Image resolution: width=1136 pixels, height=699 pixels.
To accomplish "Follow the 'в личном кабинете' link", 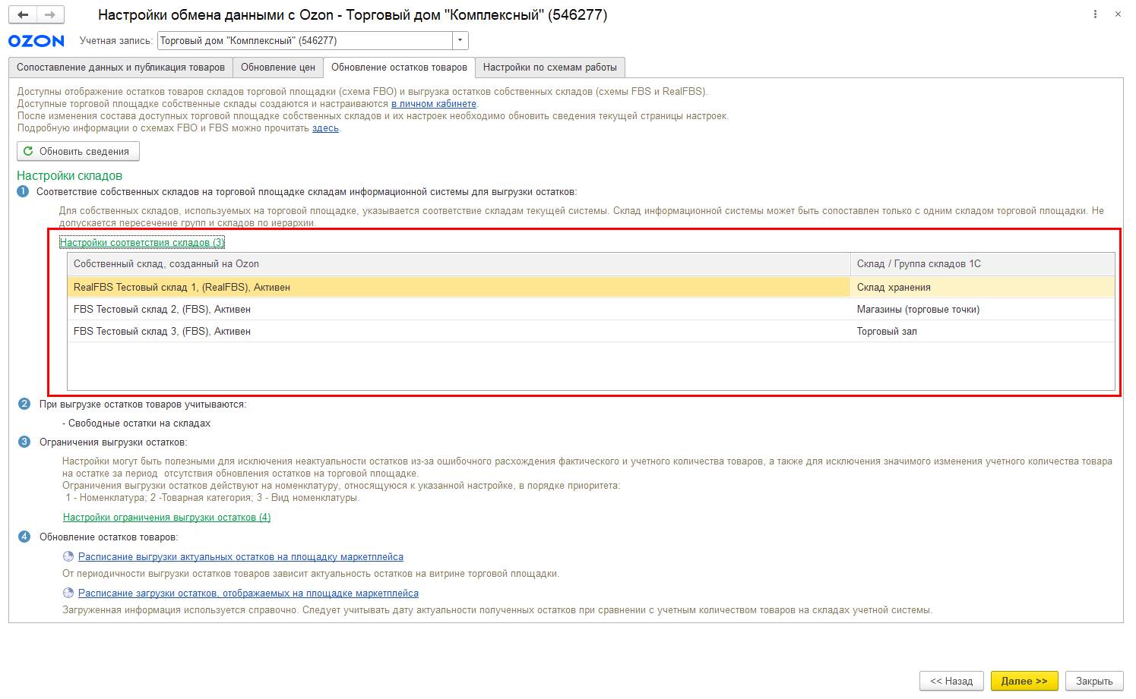I will click(434, 104).
